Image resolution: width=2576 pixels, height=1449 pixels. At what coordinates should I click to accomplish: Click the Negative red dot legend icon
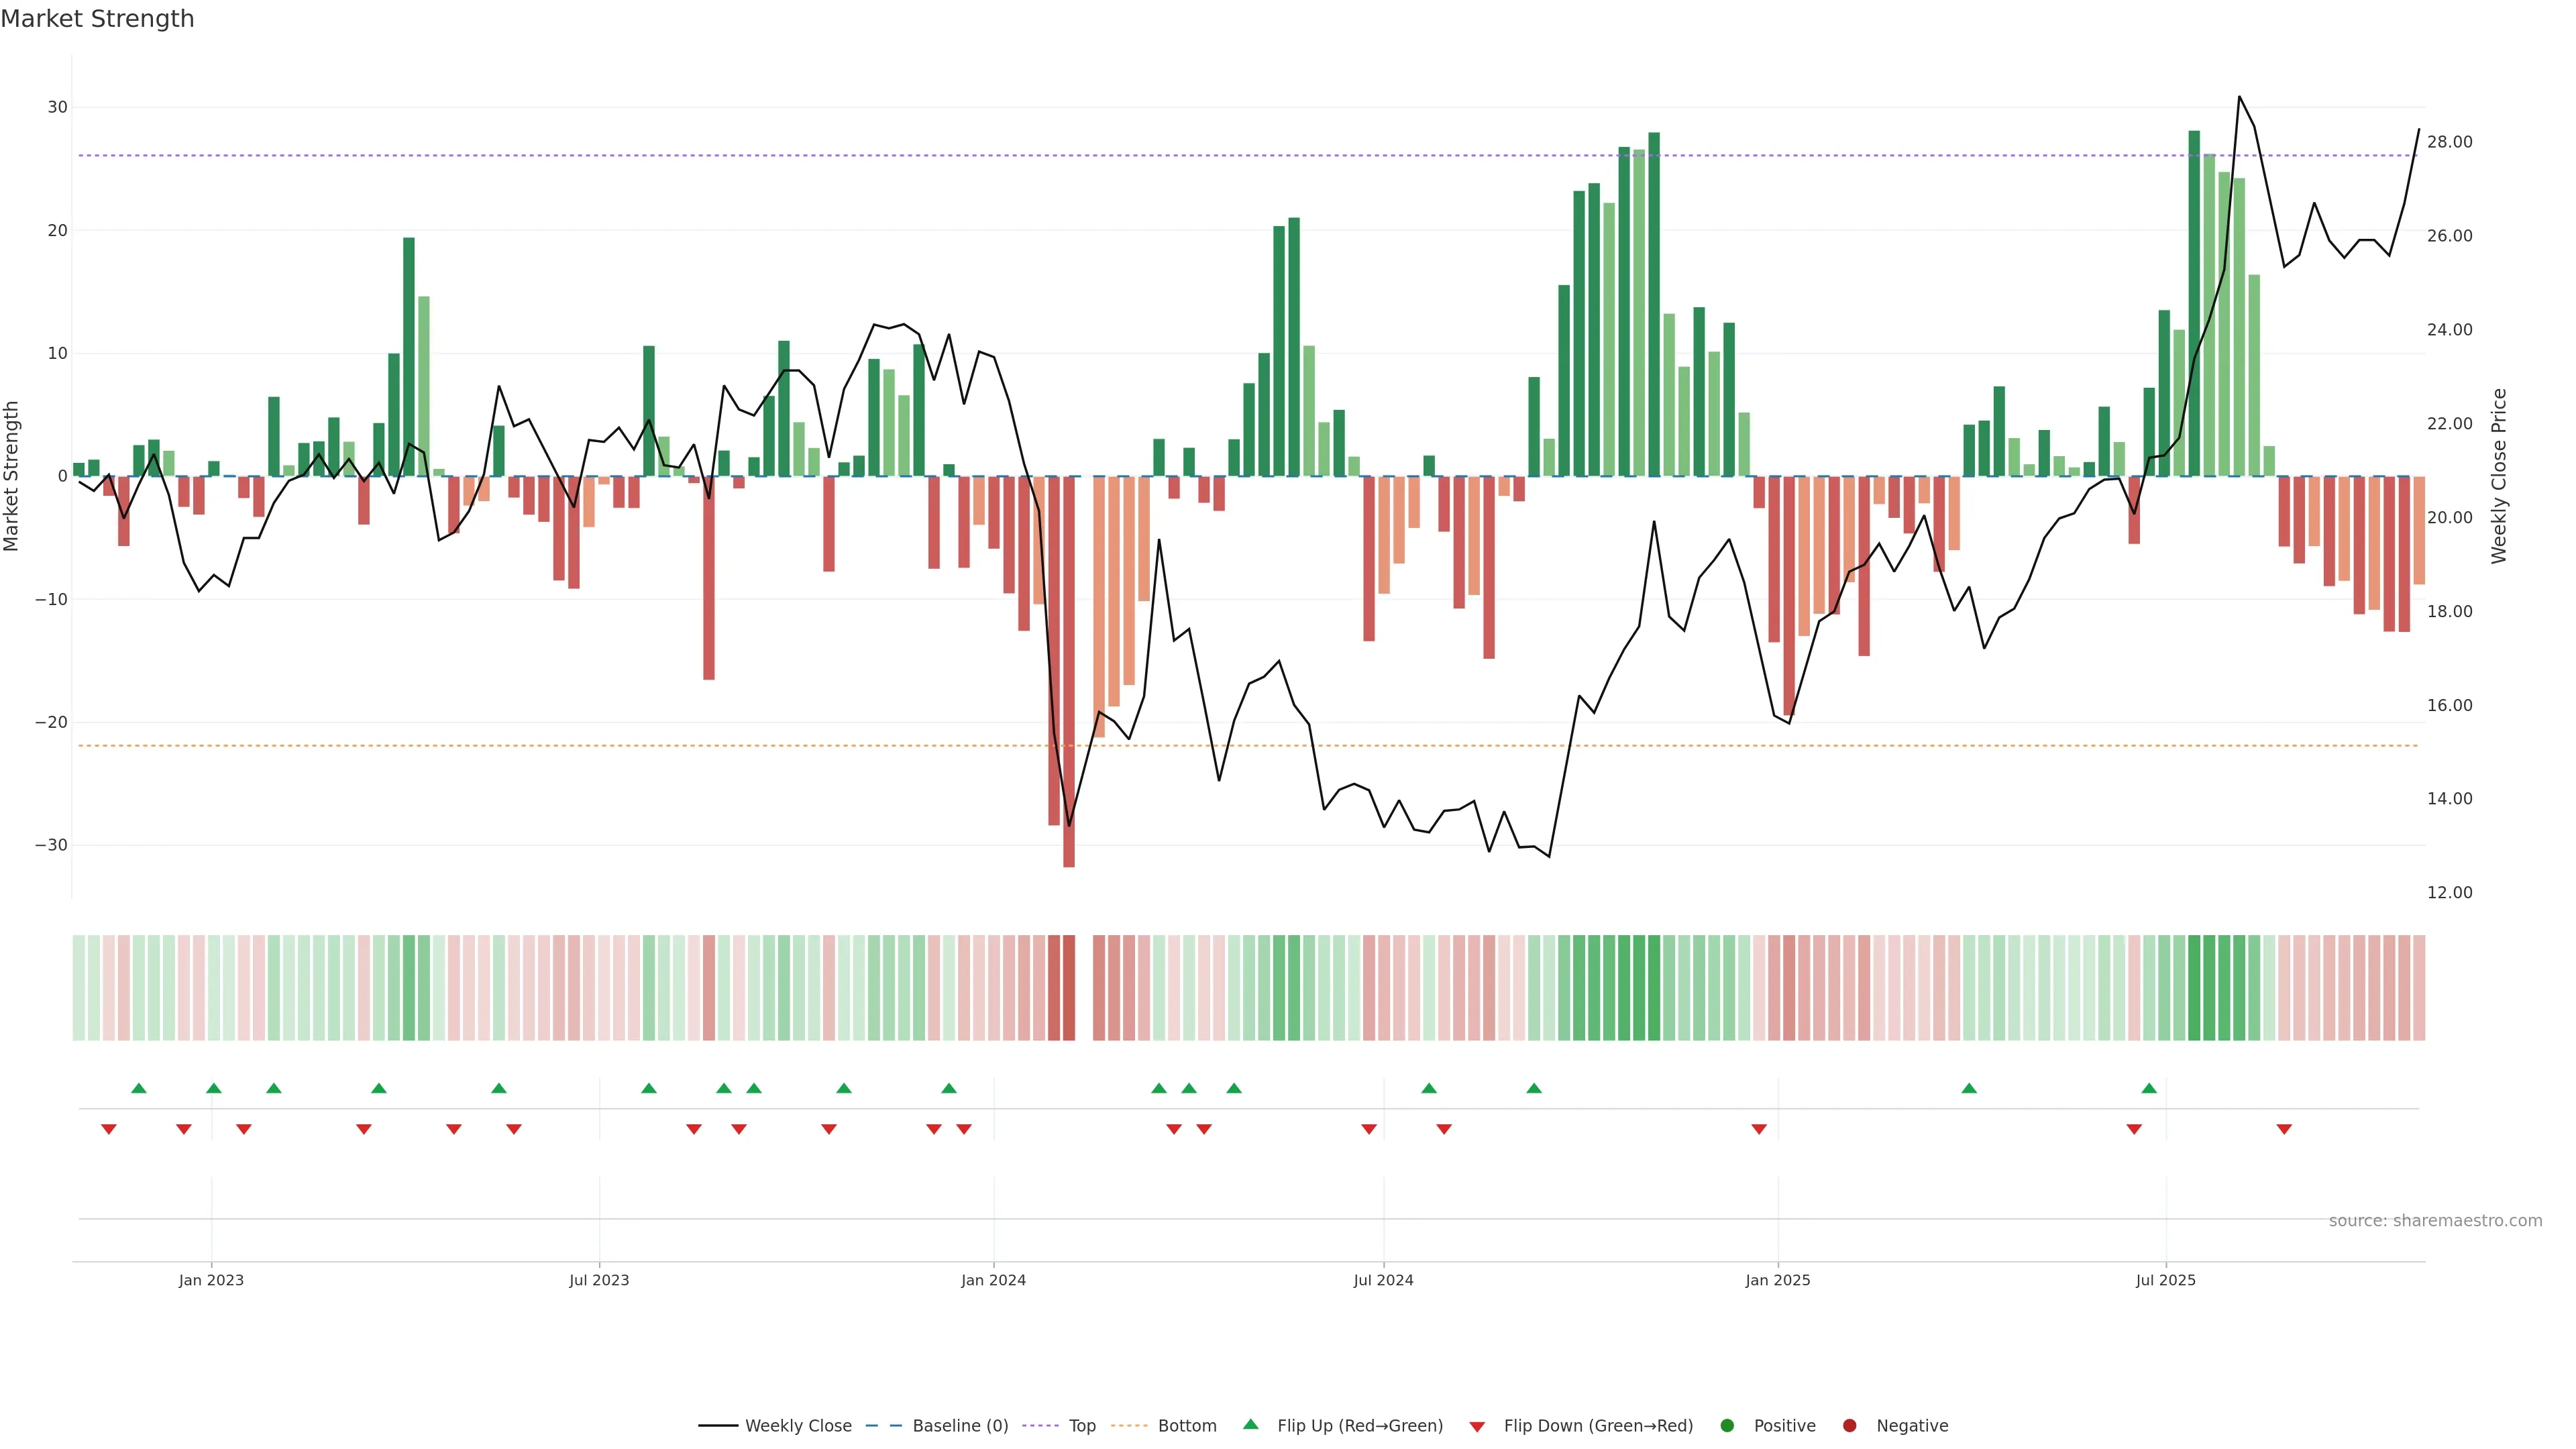(x=1849, y=1426)
